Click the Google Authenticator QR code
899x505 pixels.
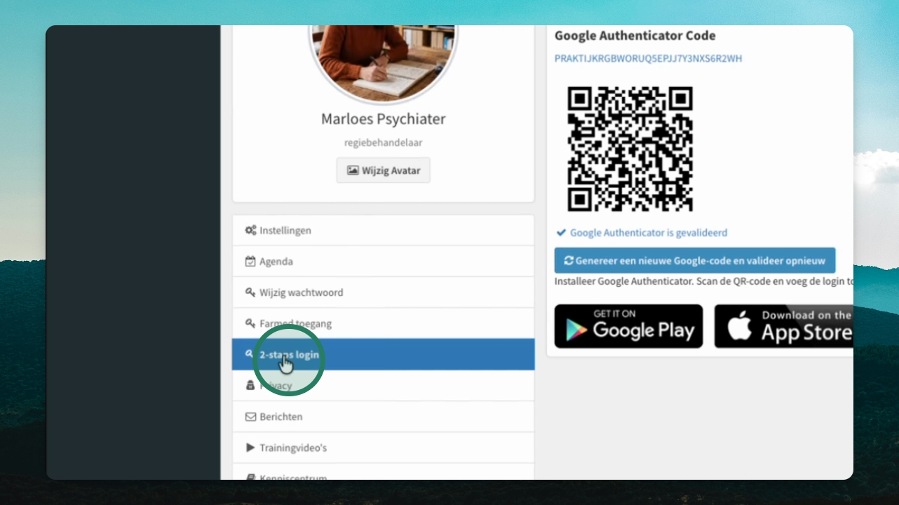pos(630,149)
